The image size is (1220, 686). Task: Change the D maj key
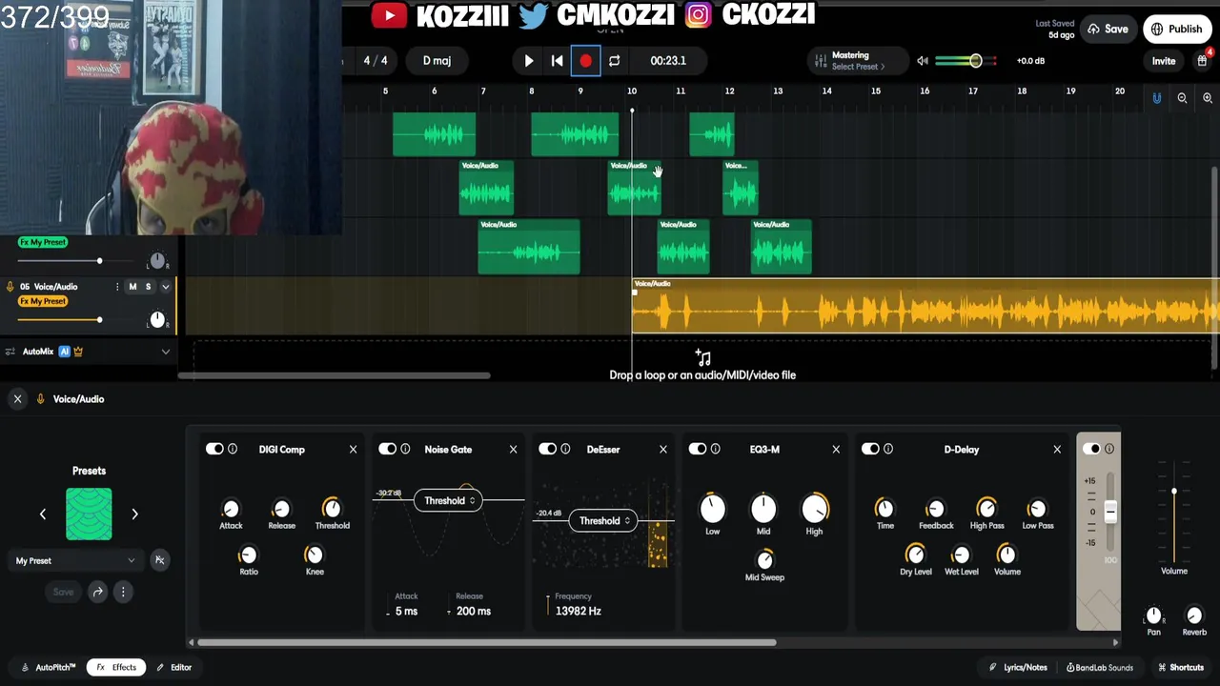point(437,61)
